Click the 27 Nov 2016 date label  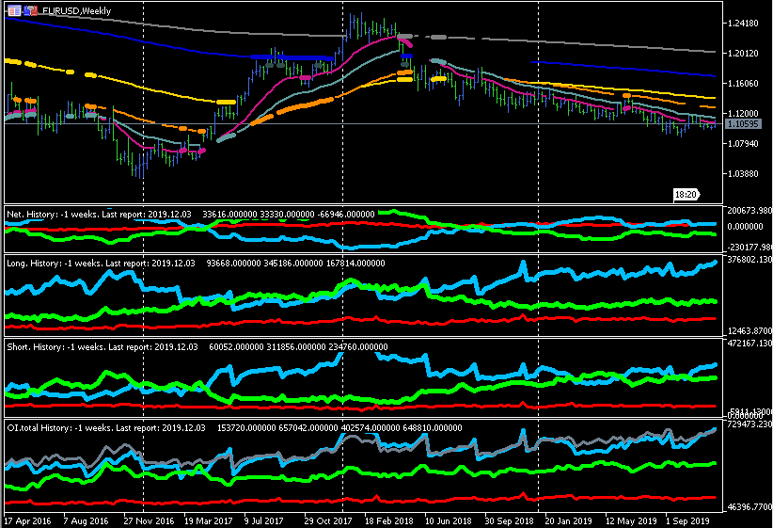(x=149, y=520)
